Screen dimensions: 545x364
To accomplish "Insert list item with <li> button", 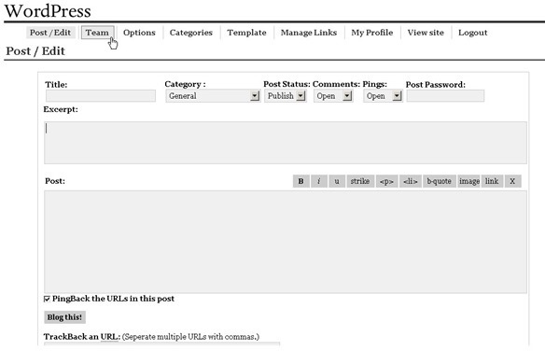I will coord(411,181).
